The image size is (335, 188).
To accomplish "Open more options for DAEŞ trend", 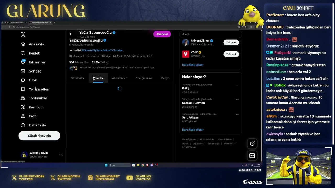I will pos(237,85).
